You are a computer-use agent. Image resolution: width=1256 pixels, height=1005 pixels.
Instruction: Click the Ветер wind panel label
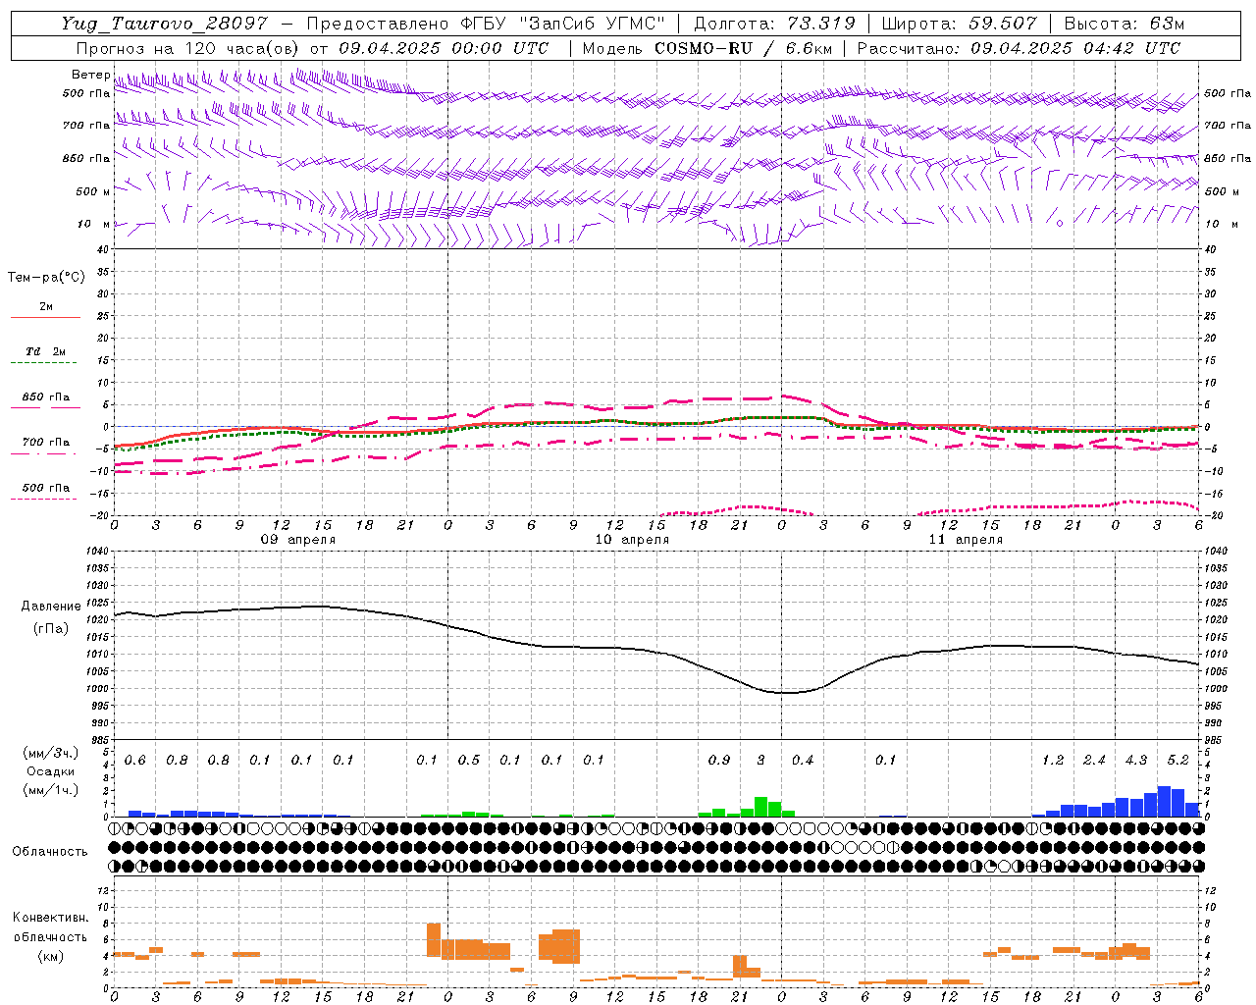point(90,75)
